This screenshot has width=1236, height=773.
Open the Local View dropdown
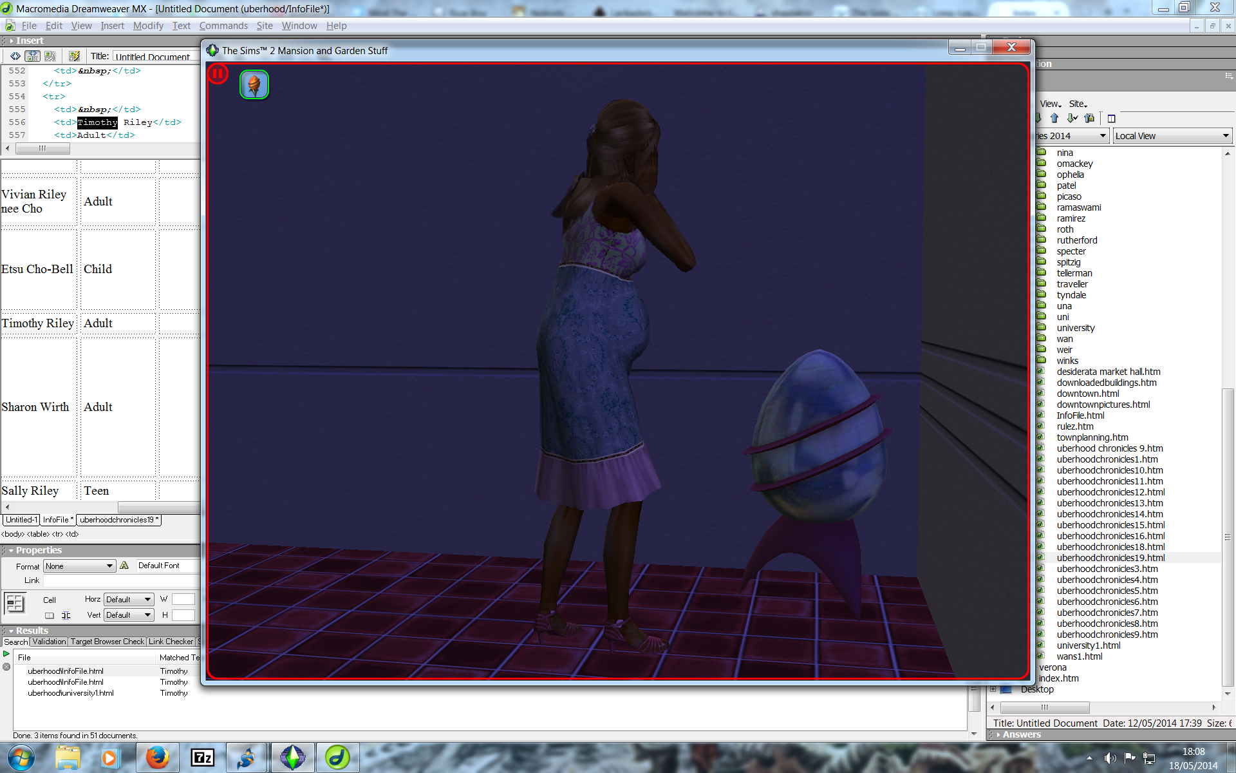click(1173, 136)
